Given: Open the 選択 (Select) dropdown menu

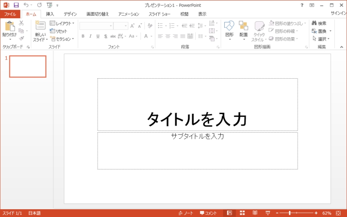Looking at the screenshot, I should [x=321, y=39].
